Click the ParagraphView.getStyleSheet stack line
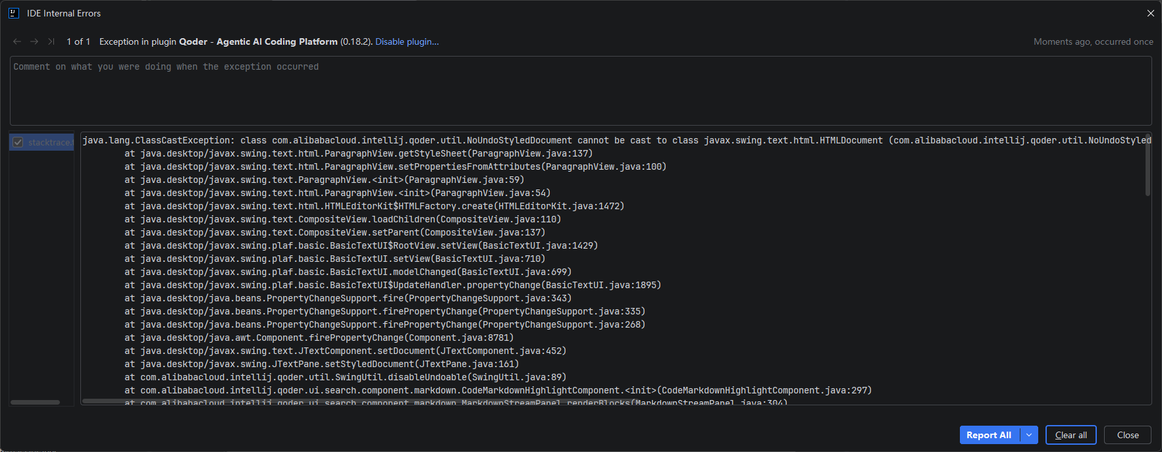Image resolution: width=1162 pixels, height=452 pixels. (358, 153)
